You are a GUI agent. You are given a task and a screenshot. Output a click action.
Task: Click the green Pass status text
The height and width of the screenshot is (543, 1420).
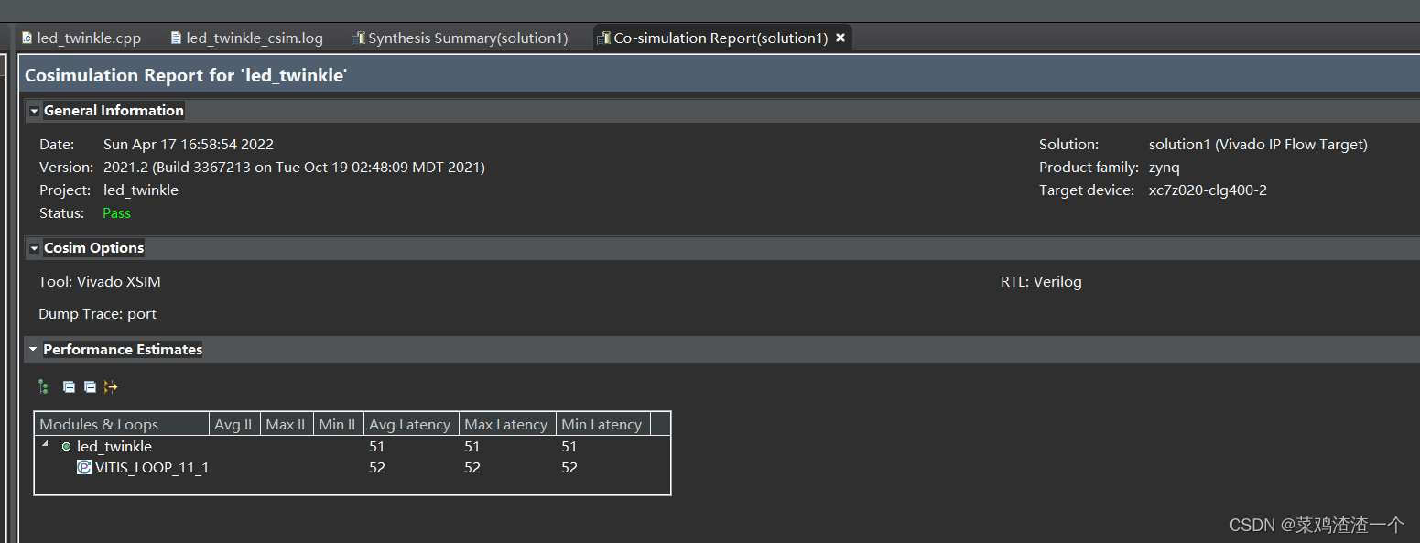[117, 212]
